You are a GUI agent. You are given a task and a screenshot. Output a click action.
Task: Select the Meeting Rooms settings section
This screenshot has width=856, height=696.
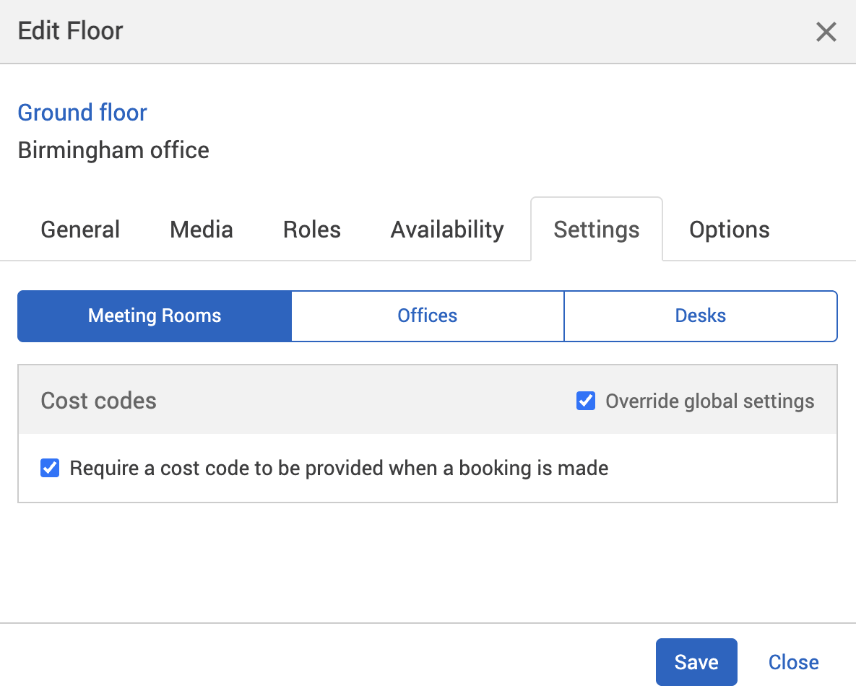tap(154, 316)
